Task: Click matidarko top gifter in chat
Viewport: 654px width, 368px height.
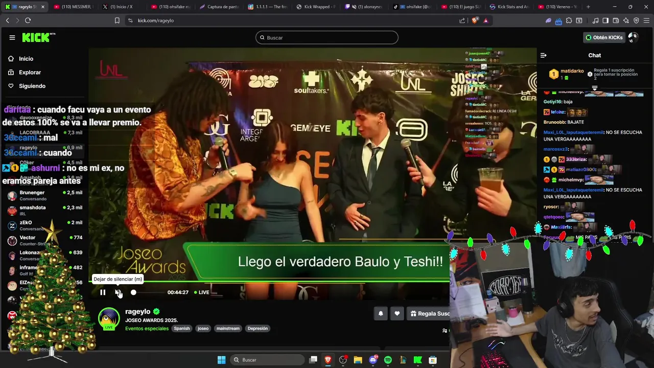Action: pyautogui.click(x=567, y=74)
